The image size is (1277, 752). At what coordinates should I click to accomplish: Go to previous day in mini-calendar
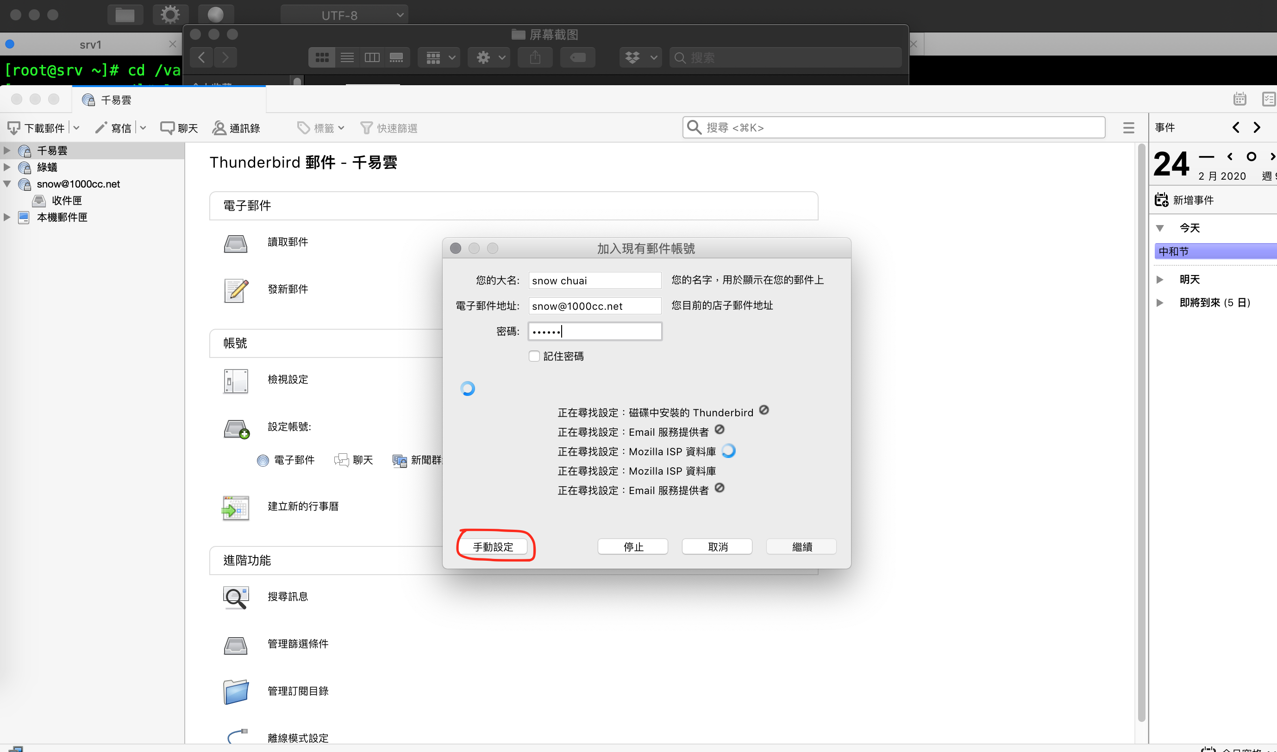[1230, 157]
